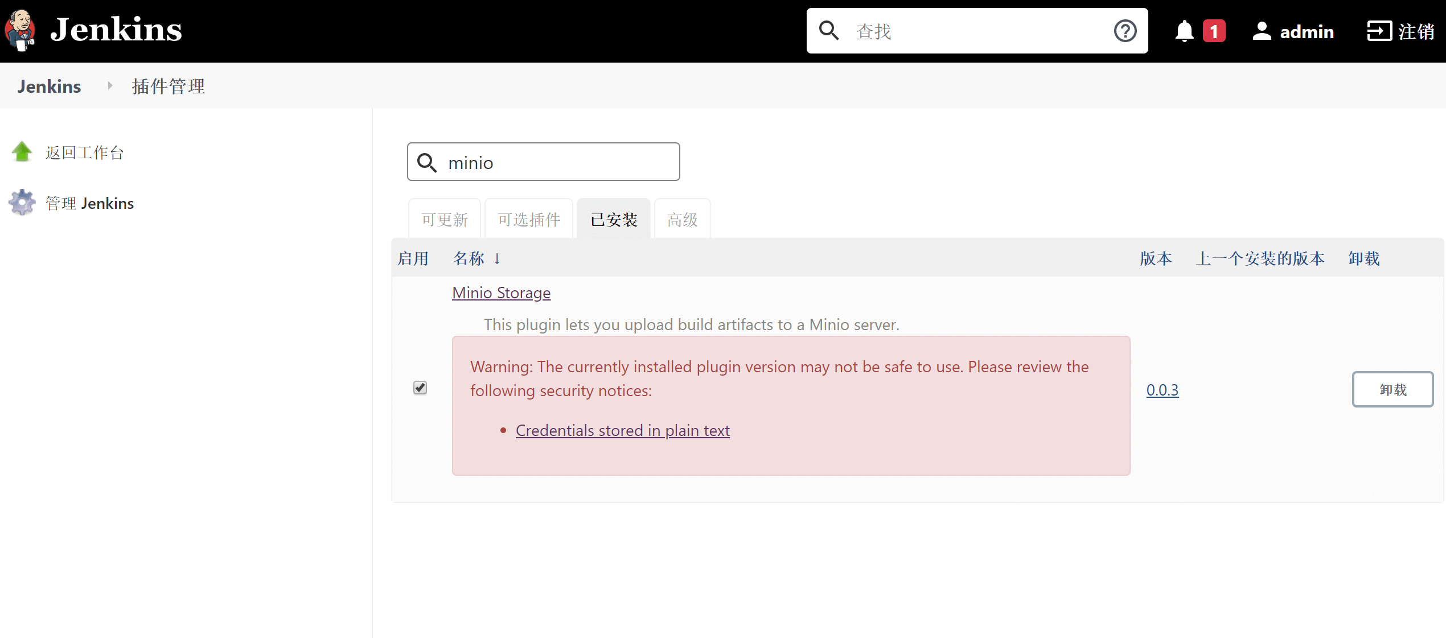Open the 高级 tab
Viewport: 1446px width, 638px height.
click(683, 219)
